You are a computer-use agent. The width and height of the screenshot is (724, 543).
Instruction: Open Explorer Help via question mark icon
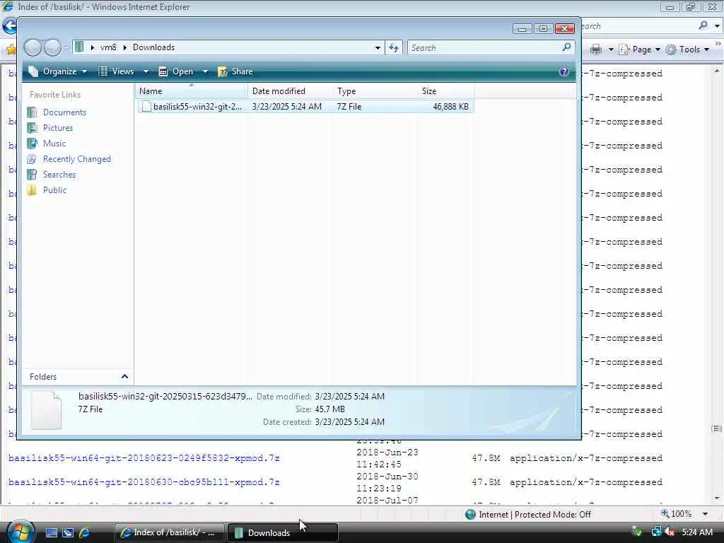tap(564, 71)
